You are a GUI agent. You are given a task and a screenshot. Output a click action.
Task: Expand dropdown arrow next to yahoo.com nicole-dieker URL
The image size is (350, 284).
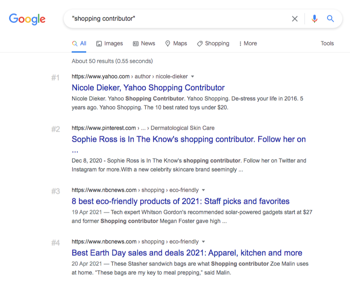193,77
